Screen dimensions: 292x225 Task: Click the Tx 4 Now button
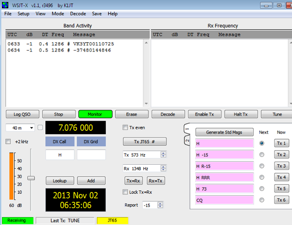click(x=282, y=177)
